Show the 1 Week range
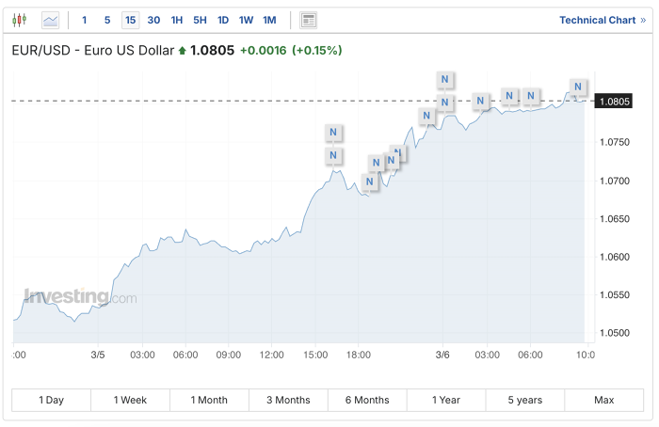 point(130,400)
